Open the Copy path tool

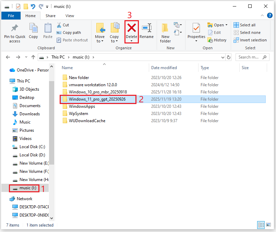click(70, 33)
